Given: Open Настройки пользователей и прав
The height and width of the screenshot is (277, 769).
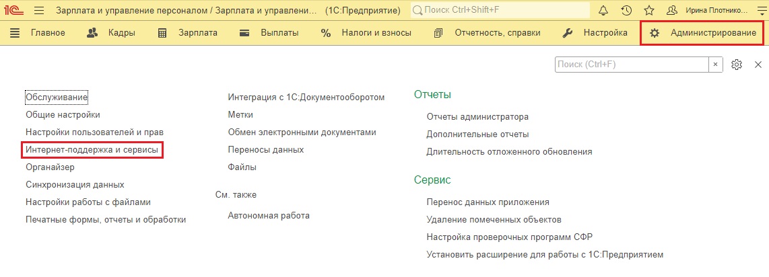Looking at the screenshot, I should (94, 132).
